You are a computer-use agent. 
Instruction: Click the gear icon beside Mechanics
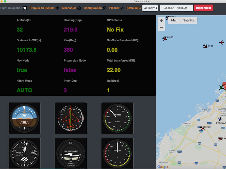click(x=79, y=8)
